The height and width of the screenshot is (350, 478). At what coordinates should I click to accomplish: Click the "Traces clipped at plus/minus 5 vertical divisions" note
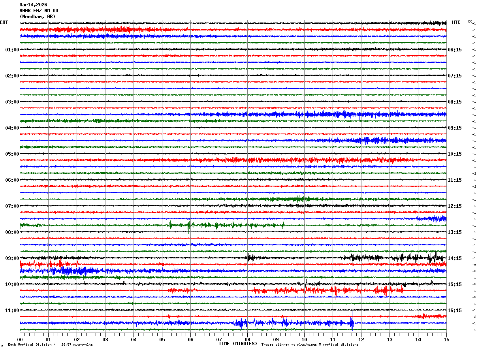pos(310,345)
